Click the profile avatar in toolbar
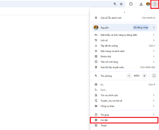This screenshot has height=130, width=159. tap(148, 4)
